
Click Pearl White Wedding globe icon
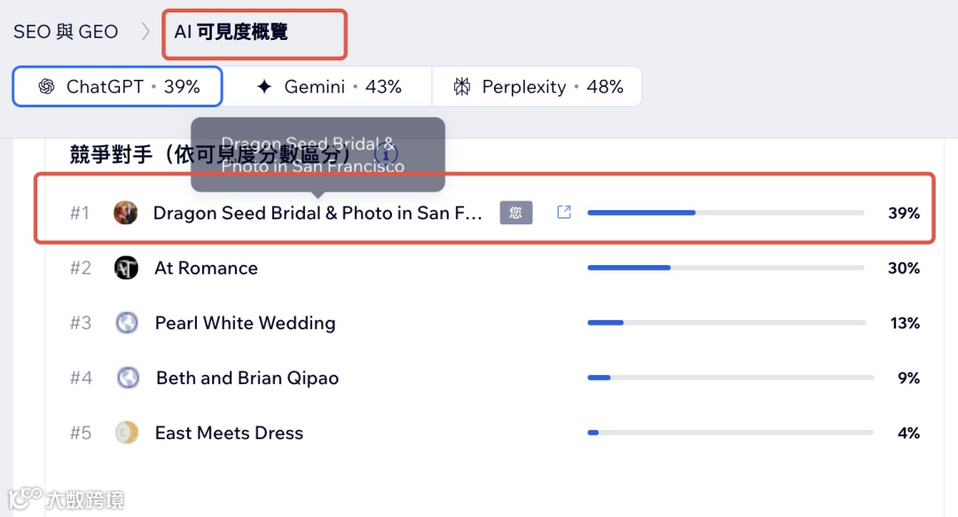(x=127, y=323)
